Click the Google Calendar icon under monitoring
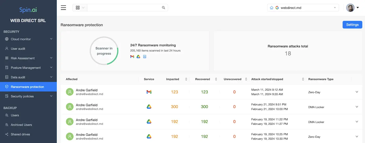The width and height of the screenshot is (365, 143). pyautogui.click(x=145, y=56)
